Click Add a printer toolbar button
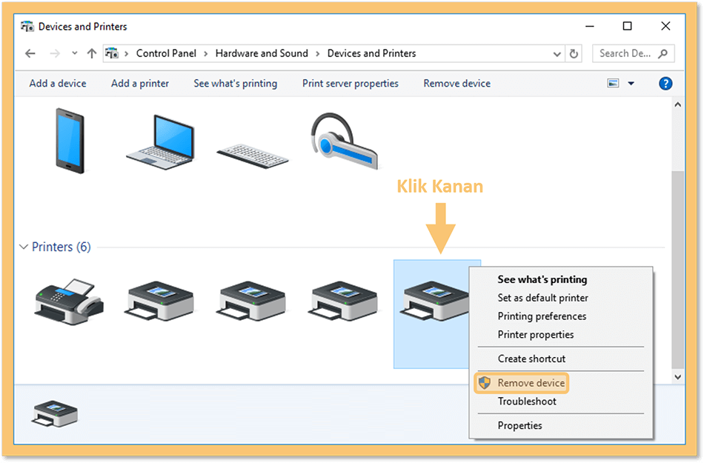The image size is (704, 463). pos(140,84)
